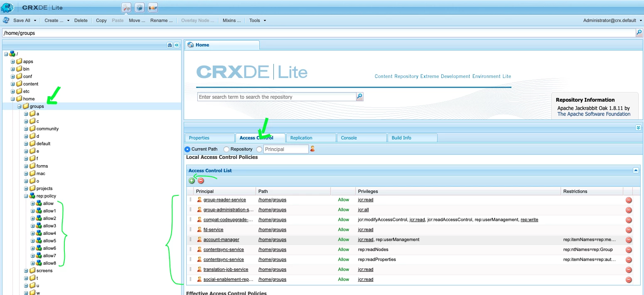Click the rep:ntNames=rep:Group restriction cell

click(x=588, y=250)
